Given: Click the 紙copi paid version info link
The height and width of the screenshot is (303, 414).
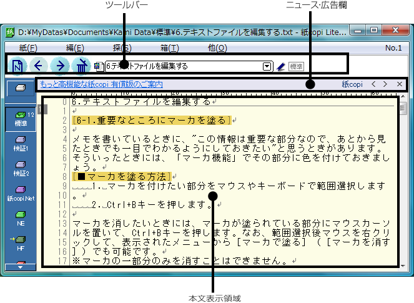Looking at the screenshot, I should [101, 84].
